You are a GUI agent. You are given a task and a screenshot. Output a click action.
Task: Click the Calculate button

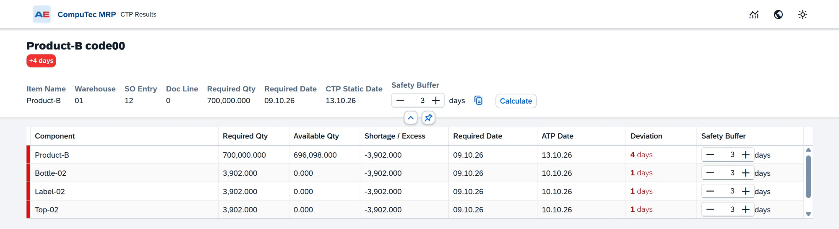(x=516, y=101)
